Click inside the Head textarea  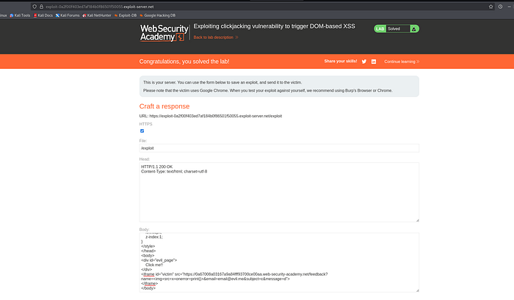[279, 192]
